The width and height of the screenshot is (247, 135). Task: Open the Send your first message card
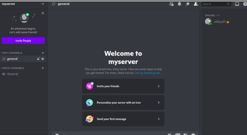click(x=123, y=119)
